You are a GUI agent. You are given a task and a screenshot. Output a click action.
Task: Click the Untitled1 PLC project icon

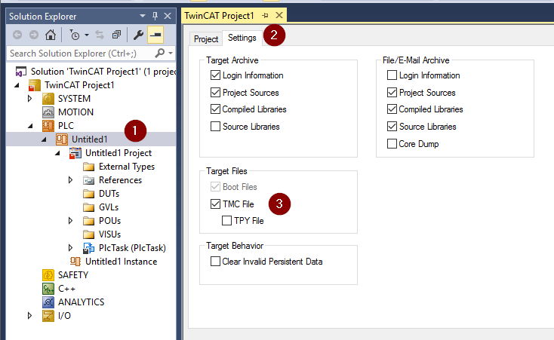61,139
